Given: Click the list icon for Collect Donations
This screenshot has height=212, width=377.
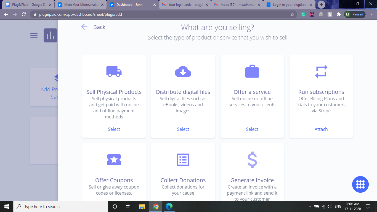Looking at the screenshot, I should pos(183,160).
